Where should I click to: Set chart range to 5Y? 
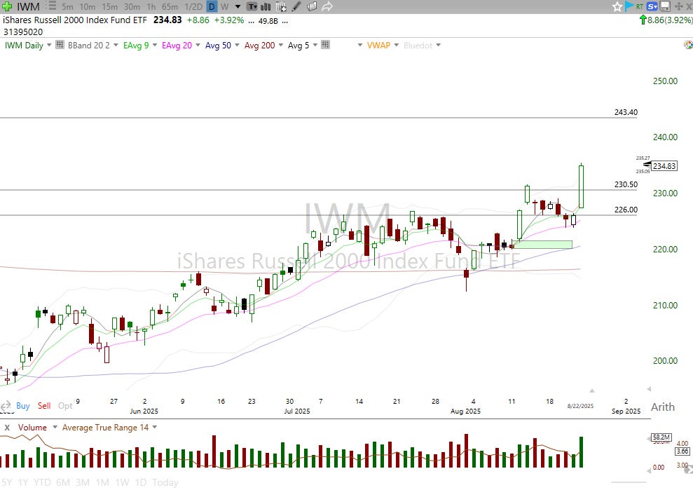pos(6,482)
